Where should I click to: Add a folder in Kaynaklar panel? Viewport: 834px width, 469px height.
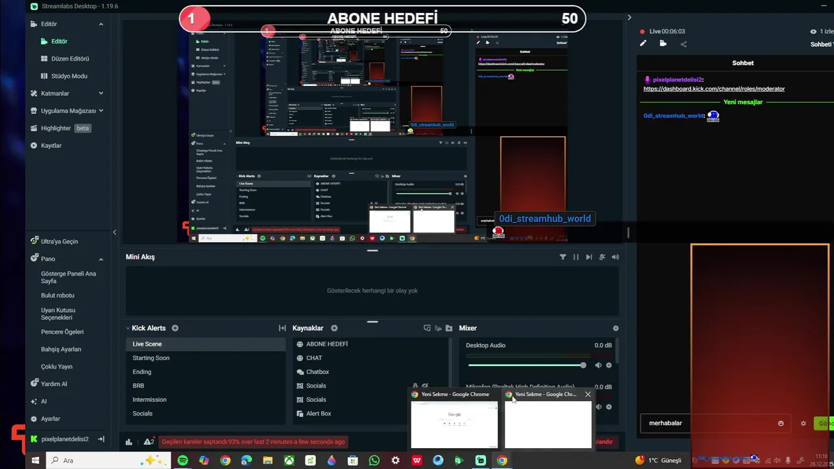(449, 328)
